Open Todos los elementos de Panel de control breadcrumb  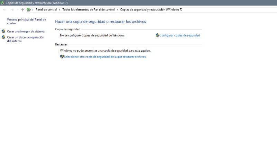tap(89, 10)
